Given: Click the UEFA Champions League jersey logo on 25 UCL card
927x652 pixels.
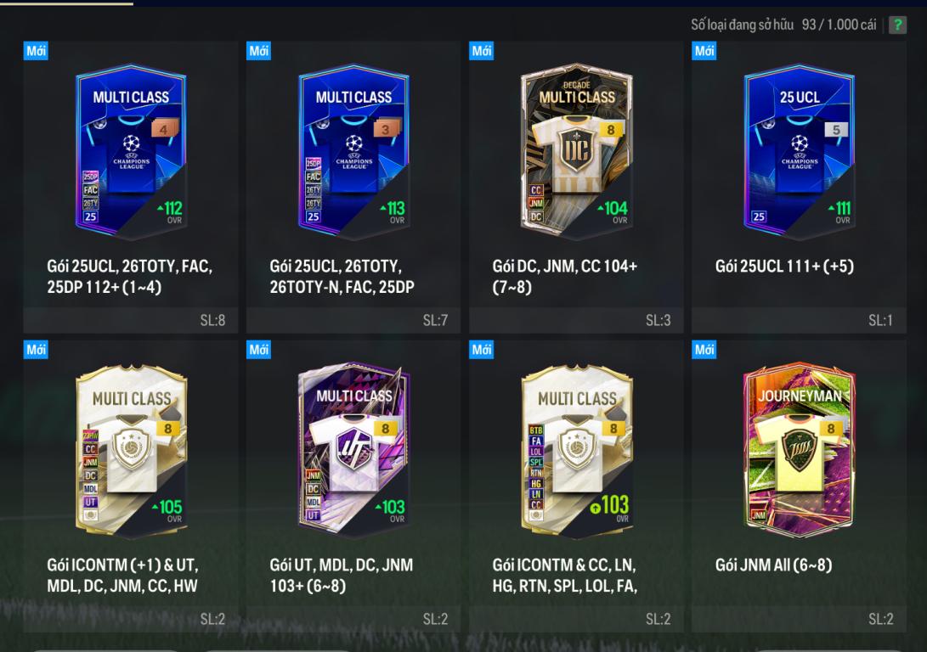Looking at the screenshot, I should coord(800,152).
